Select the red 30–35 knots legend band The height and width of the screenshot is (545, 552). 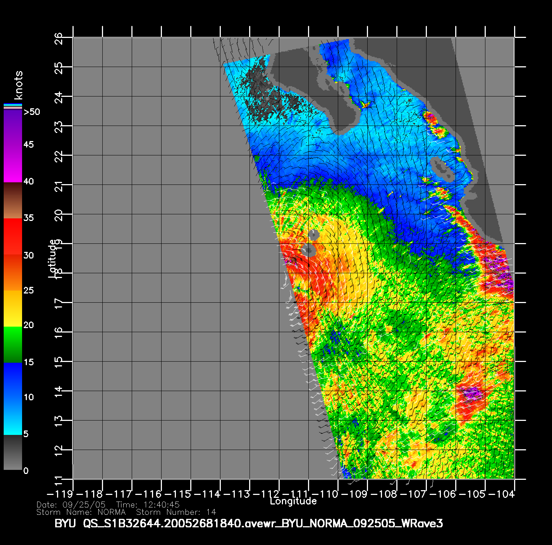click(x=13, y=237)
